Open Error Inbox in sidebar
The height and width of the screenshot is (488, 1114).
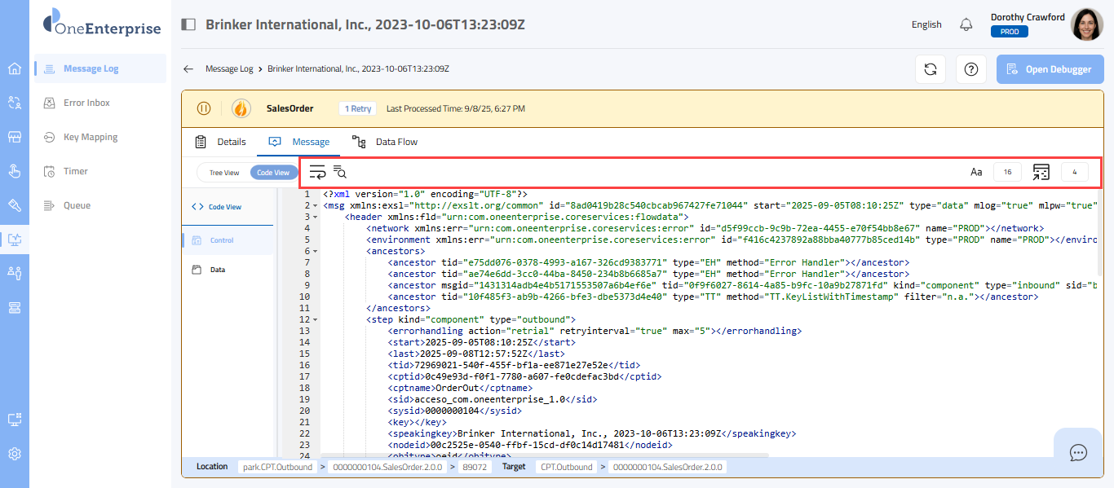tap(86, 103)
